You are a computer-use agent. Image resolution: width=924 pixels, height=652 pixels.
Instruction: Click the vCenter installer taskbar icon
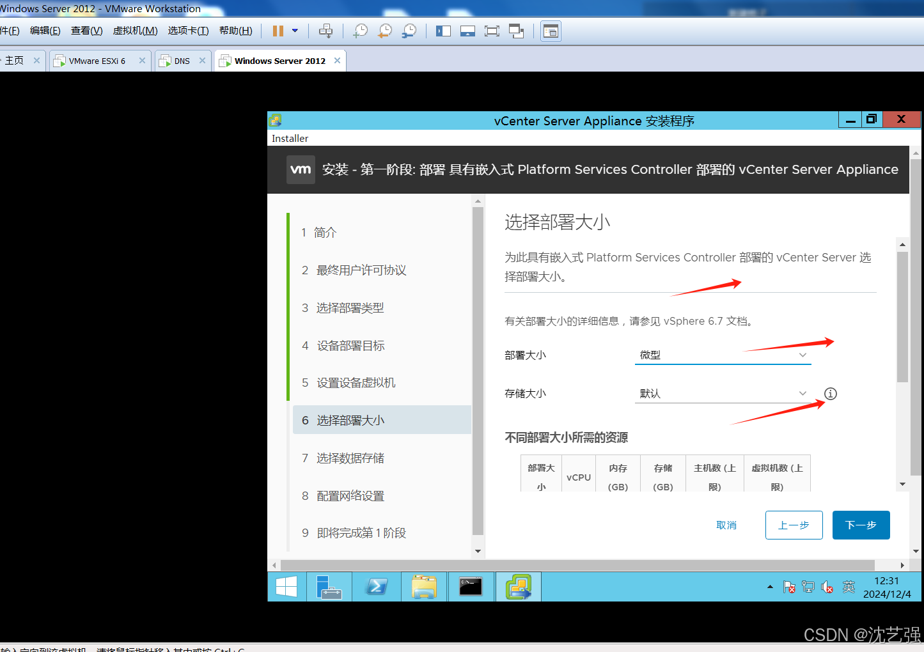(519, 586)
